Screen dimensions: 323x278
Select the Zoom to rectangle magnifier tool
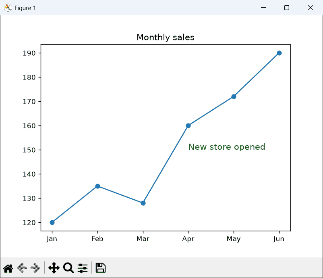[x=68, y=268]
